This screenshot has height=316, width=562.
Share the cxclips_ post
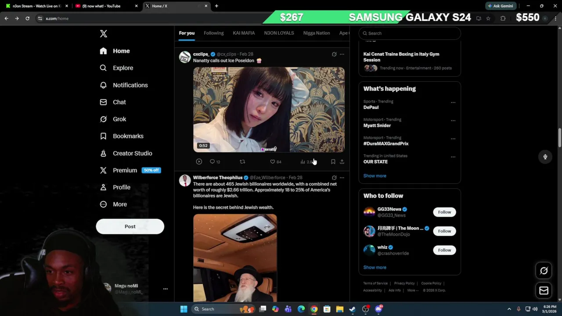pos(342,162)
